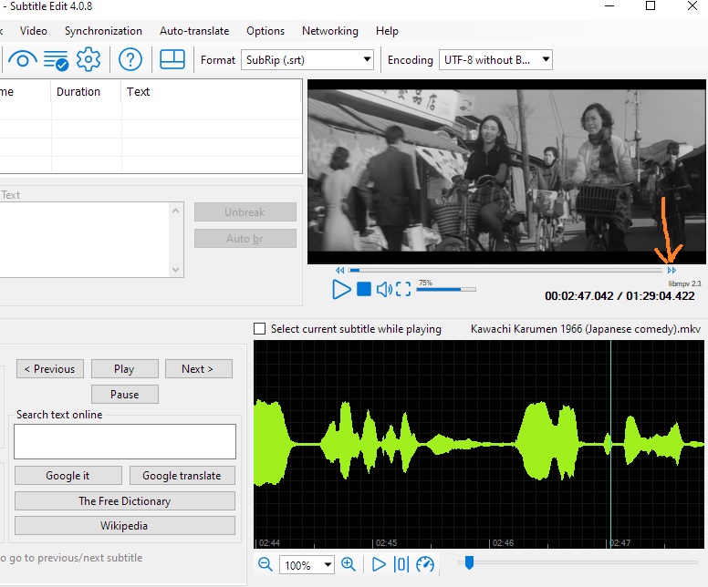Click the Google it button
The image size is (708, 587).
(68, 476)
